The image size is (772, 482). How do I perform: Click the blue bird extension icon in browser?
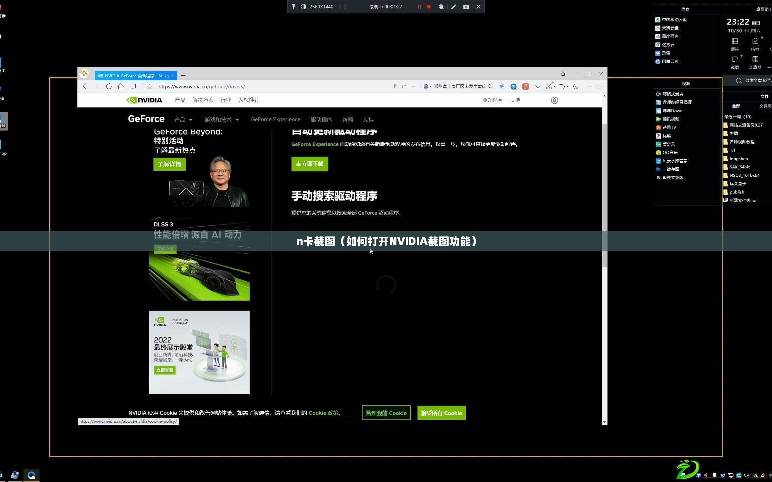(501, 86)
